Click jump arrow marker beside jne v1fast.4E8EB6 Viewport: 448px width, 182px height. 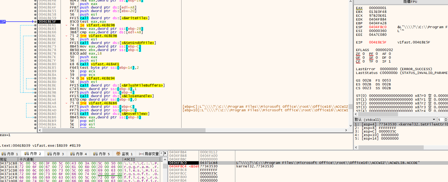pyautogui.click(x=66, y=103)
